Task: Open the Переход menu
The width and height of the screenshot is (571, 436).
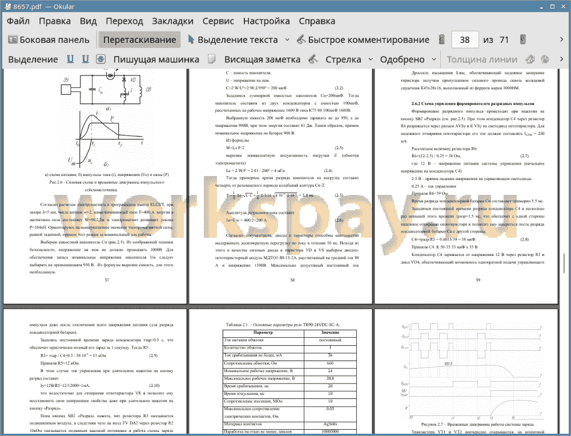Action: (124, 21)
